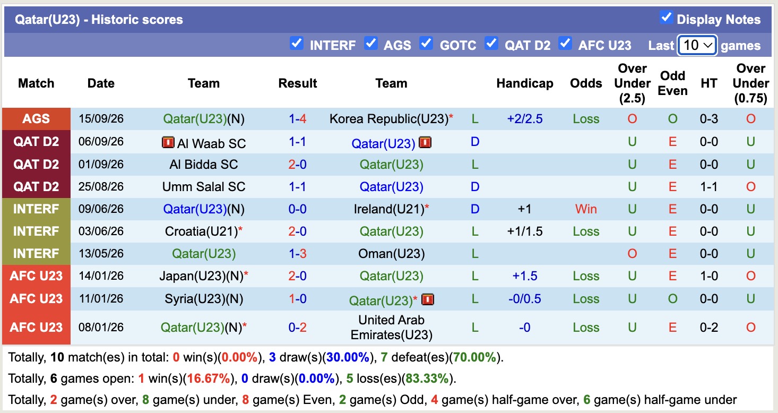This screenshot has width=778, height=413.
Task: Open the Last games count dropdown
Action: click(x=697, y=45)
